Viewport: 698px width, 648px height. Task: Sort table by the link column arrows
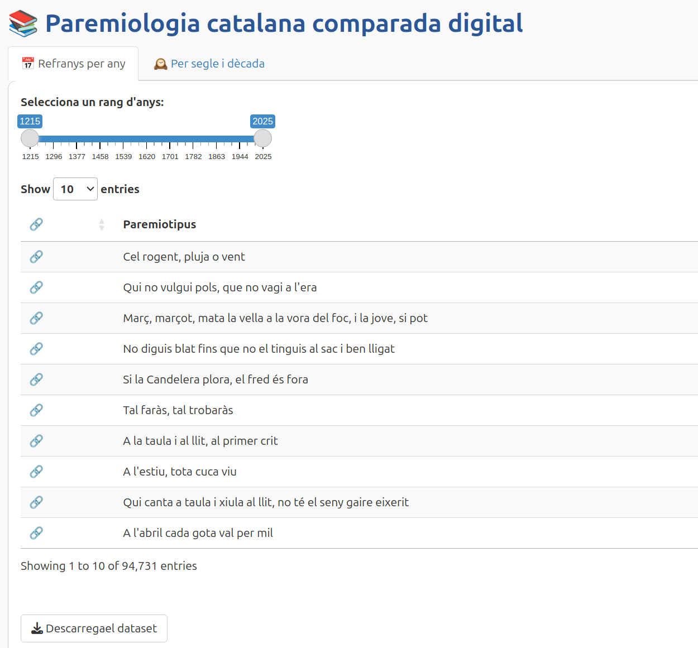coord(101,224)
